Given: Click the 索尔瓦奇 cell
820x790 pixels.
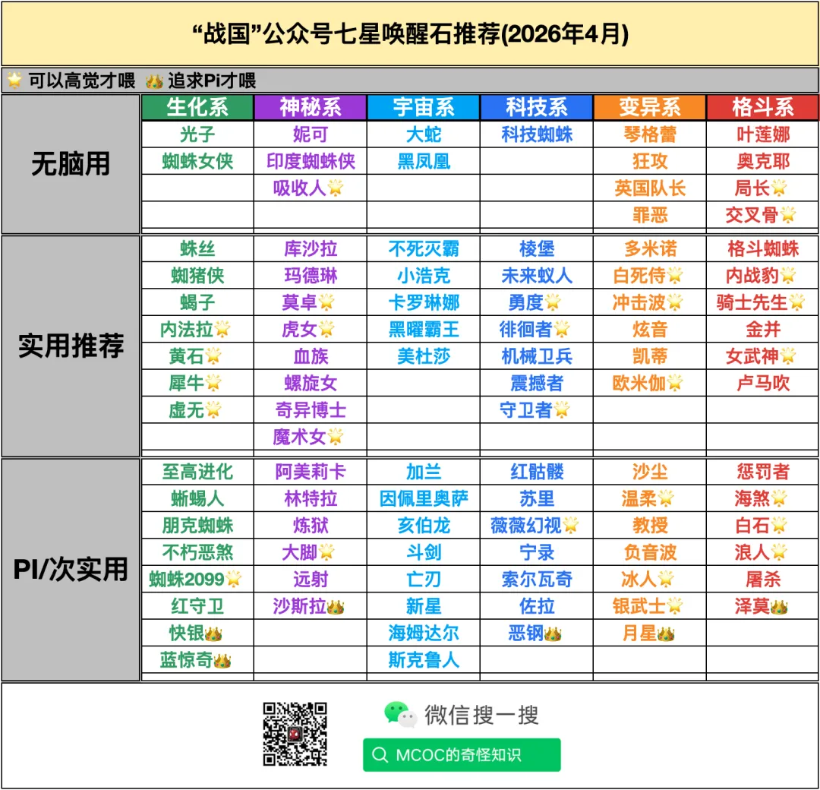Looking at the screenshot, I should [x=537, y=579].
